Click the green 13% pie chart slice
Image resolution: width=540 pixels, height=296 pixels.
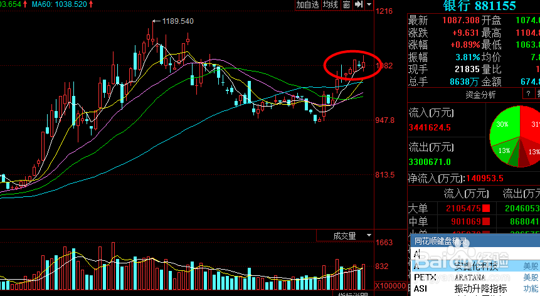click(x=504, y=151)
